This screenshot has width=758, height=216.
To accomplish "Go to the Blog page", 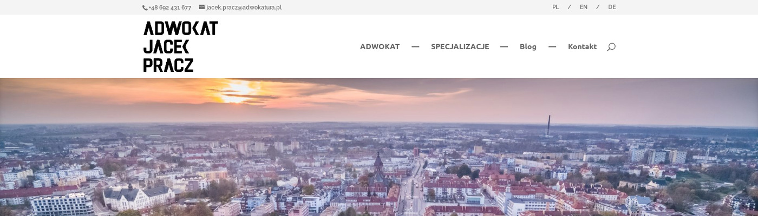I will click(x=528, y=46).
